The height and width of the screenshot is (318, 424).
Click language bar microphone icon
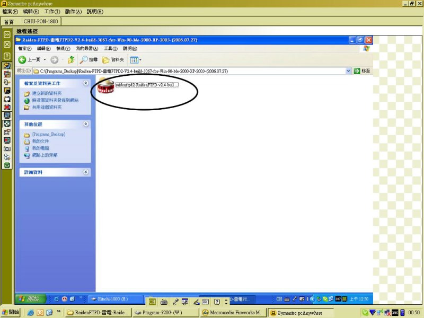point(175,302)
